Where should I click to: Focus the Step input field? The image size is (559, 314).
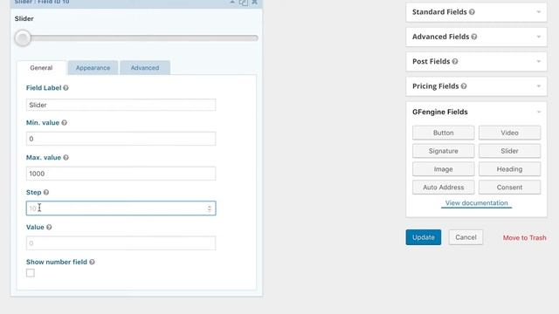tap(121, 208)
